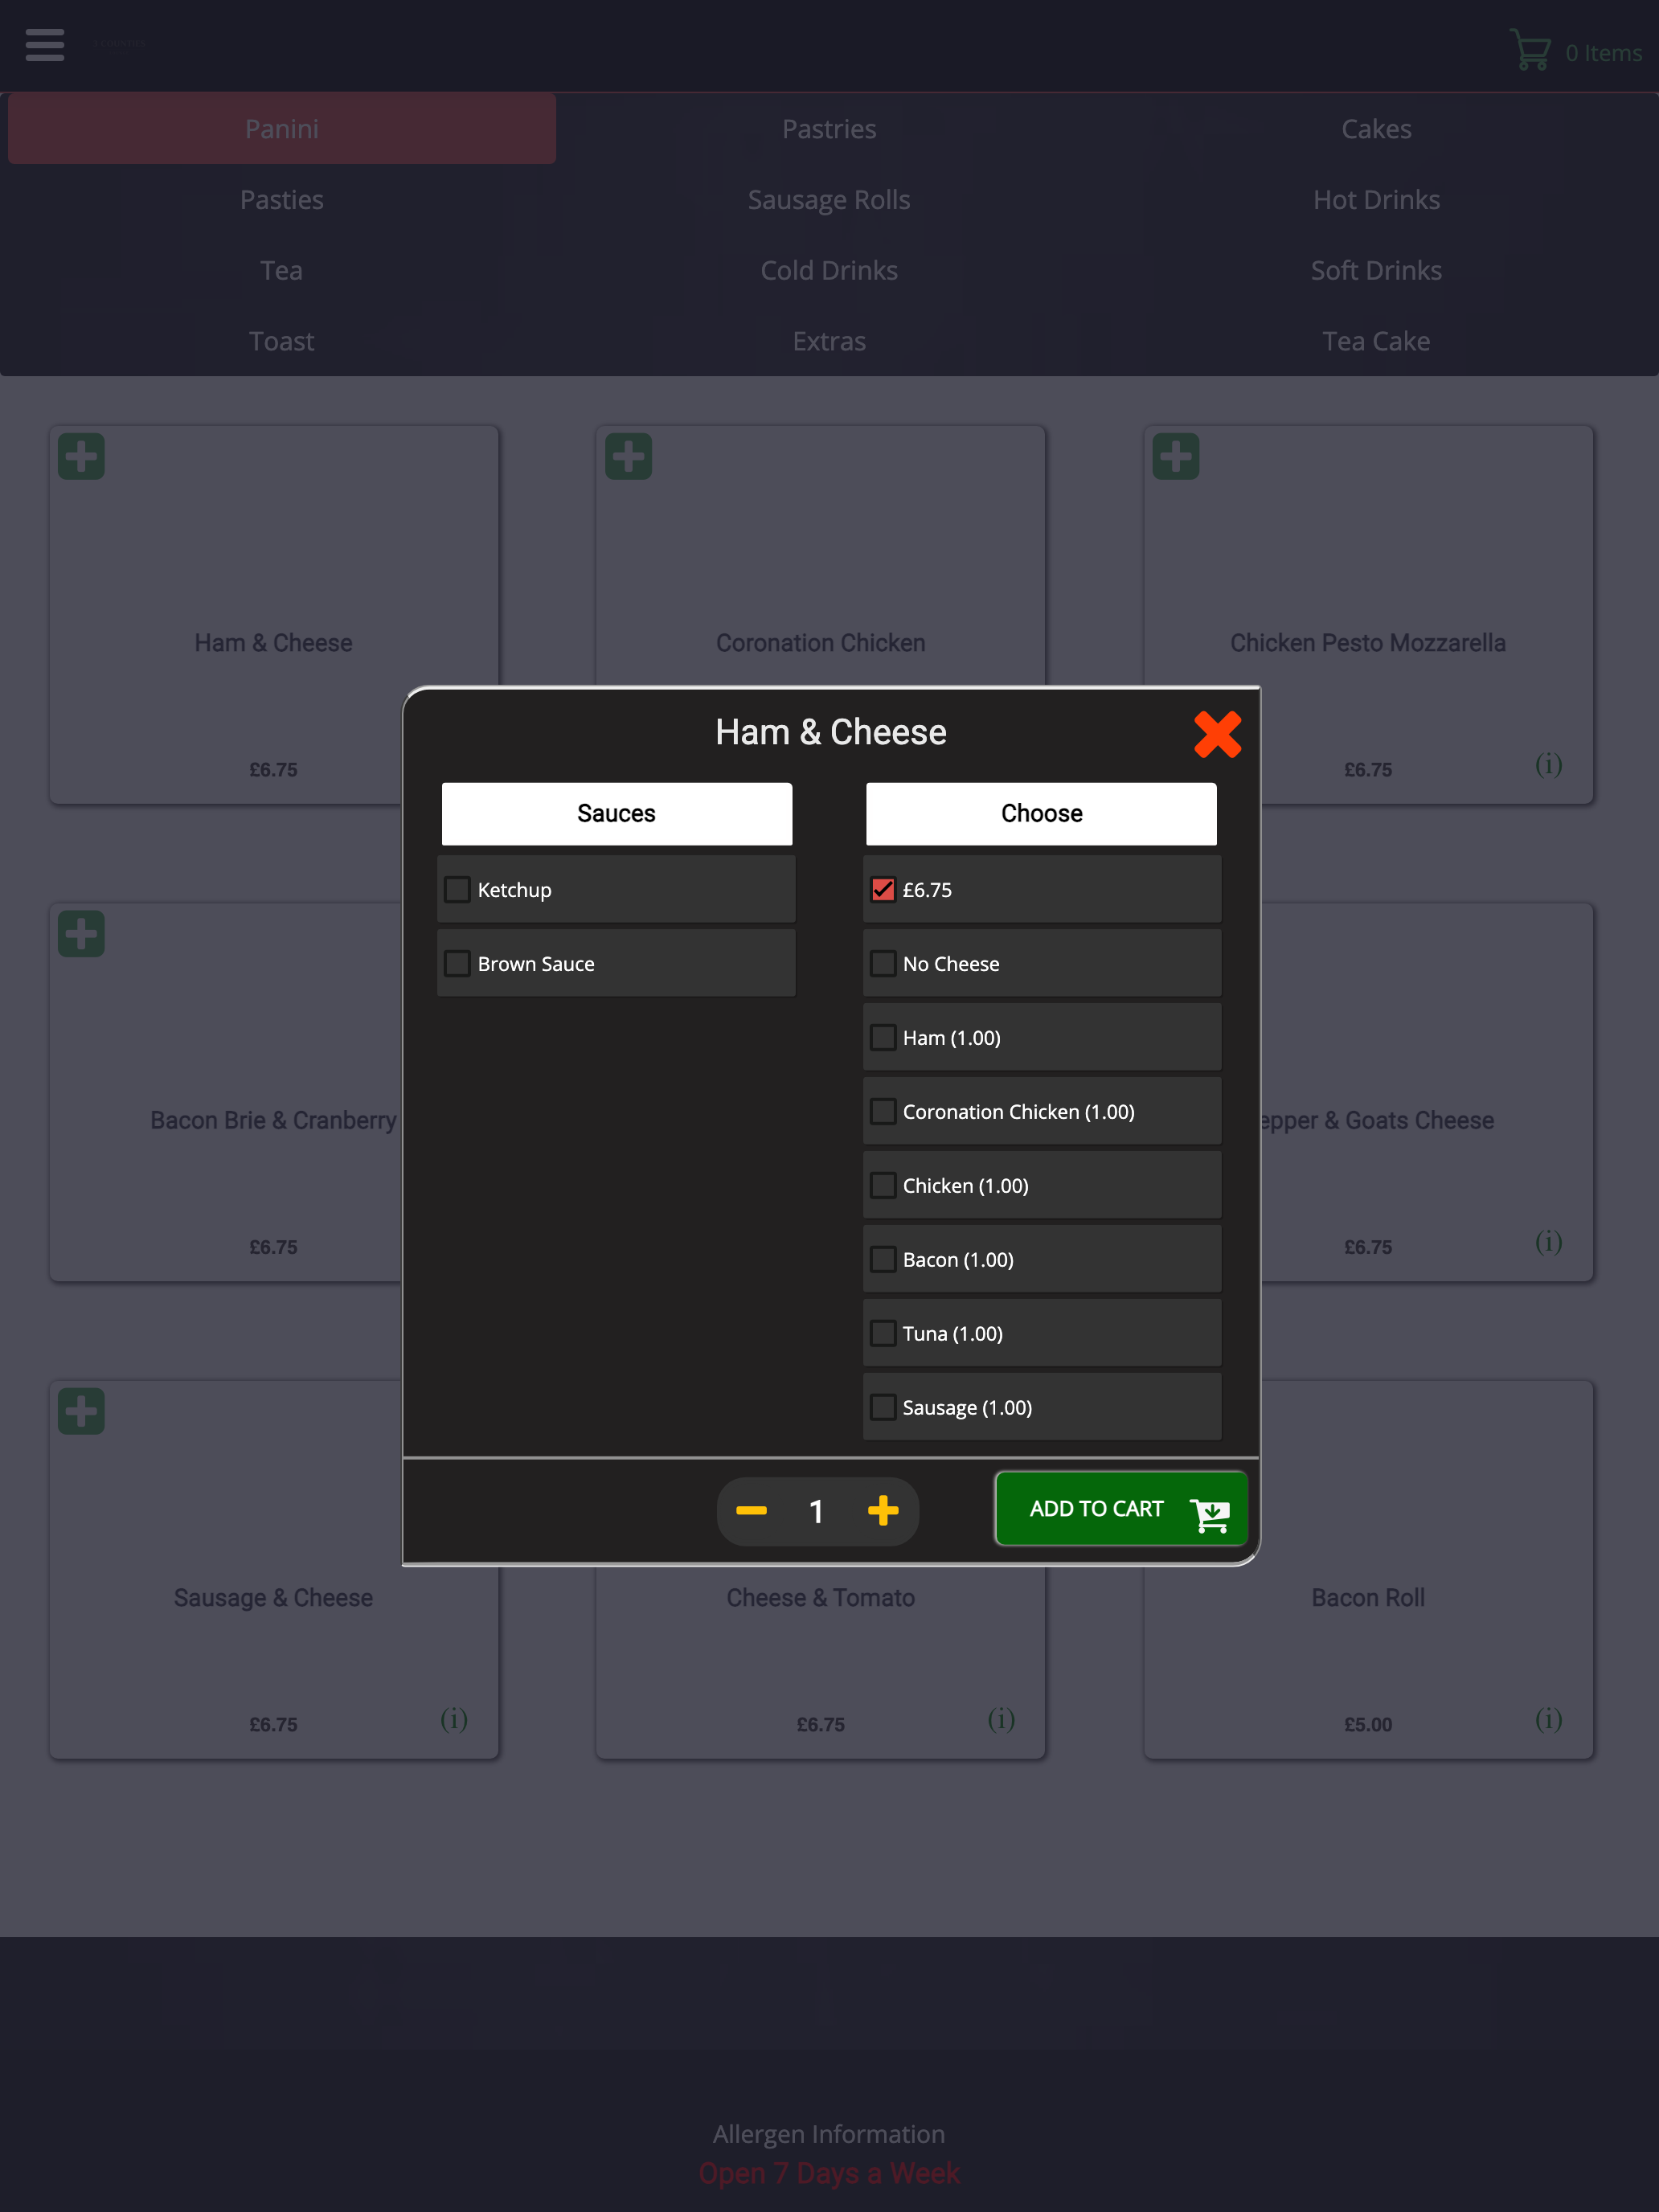Add Chicken Pesto Mozzarella using plus icon

point(1175,457)
